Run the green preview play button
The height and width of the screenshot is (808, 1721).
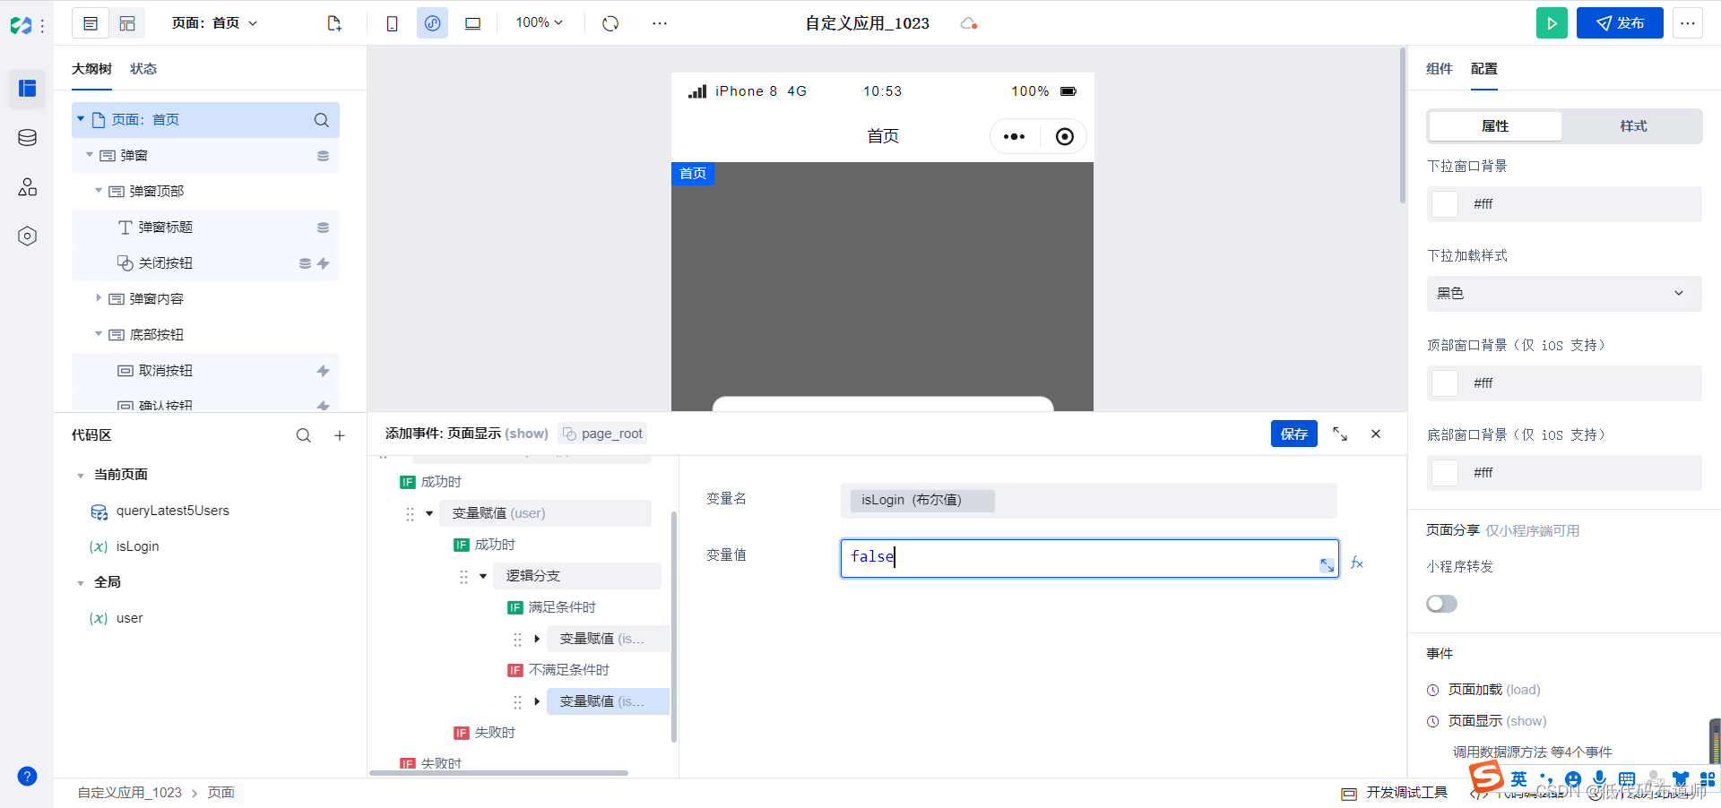1552,23
